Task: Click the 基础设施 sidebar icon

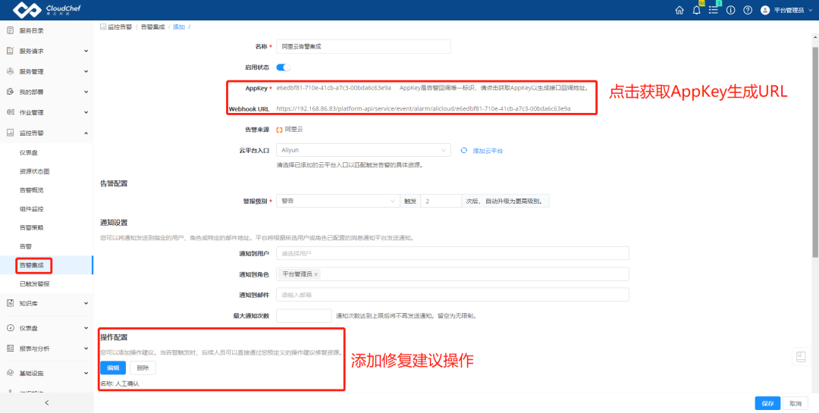Action: click(9, 374)
